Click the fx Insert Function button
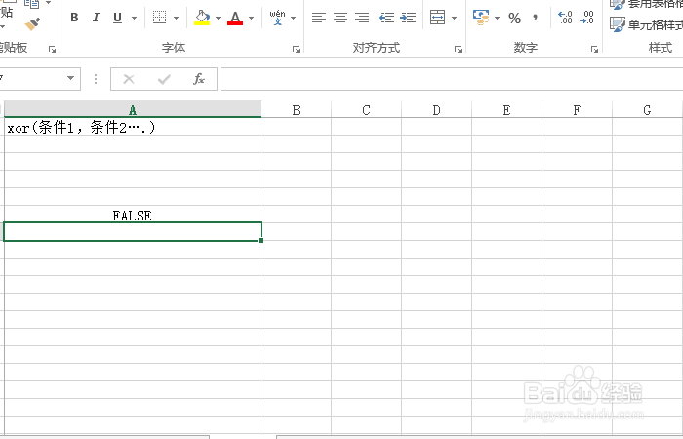 pos(199,79)
